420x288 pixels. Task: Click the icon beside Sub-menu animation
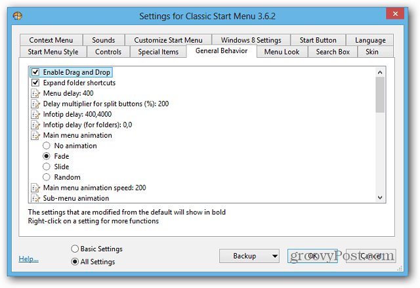tap(35, 198)
